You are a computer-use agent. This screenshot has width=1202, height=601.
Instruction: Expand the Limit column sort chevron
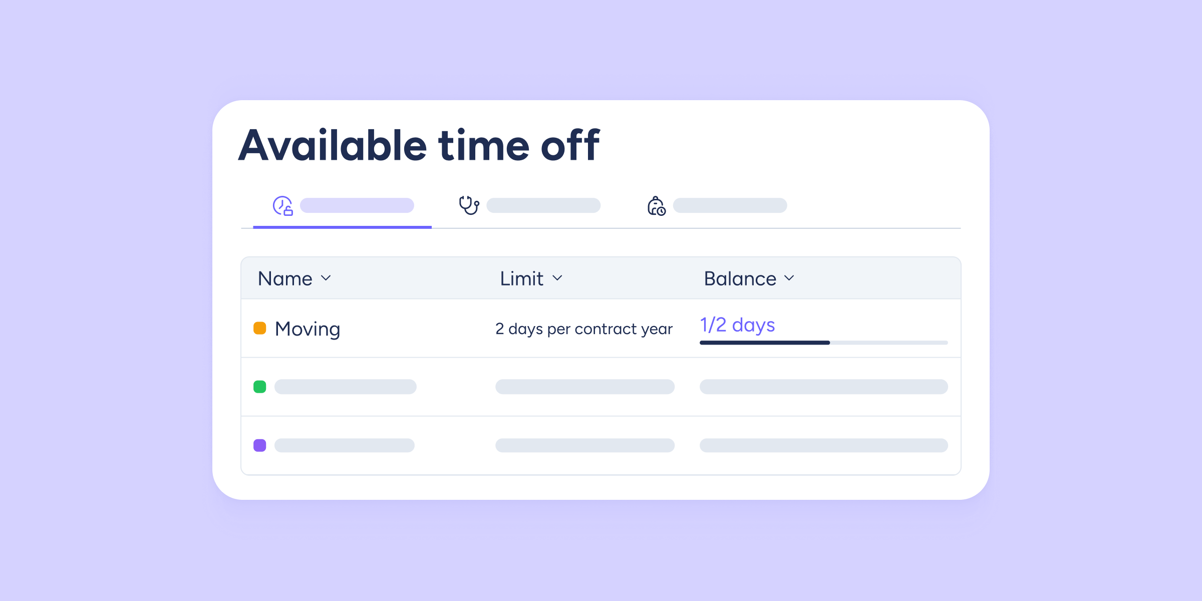[x=557, y=278]
